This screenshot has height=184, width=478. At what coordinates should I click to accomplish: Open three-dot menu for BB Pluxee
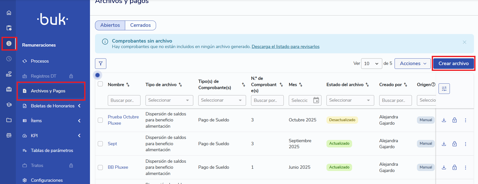coord(465,167)
